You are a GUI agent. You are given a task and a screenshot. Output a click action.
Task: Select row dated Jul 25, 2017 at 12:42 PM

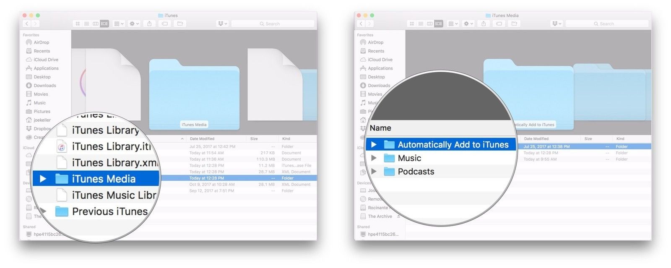pyautogui.click(x=236, y=147)
